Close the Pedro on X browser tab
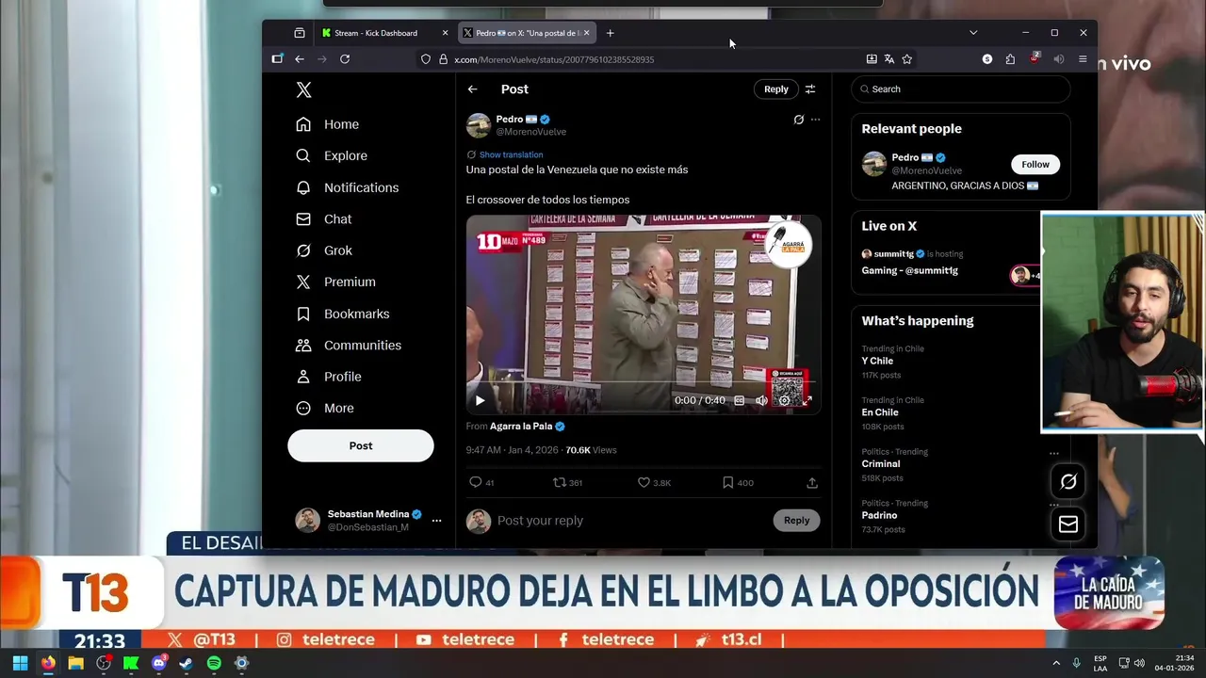Image resolution: width=1206 pixels, height=678 pixels. tap(586, 33)
